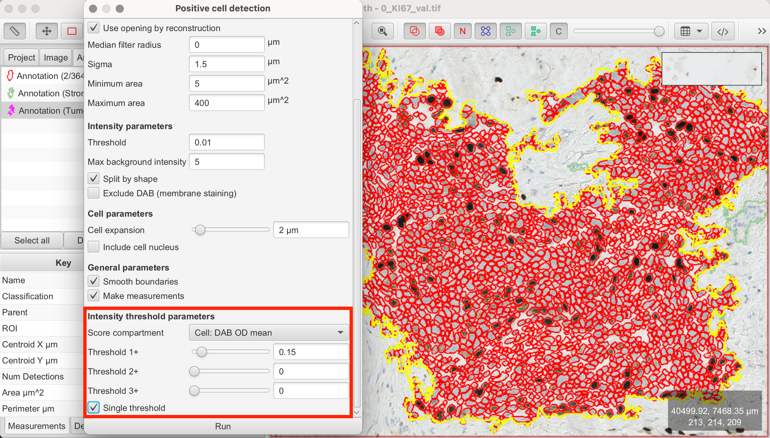Screen dimensions: 770x438
Task: Expand the hidden toolbar items with double chevron
Action: 762,31
